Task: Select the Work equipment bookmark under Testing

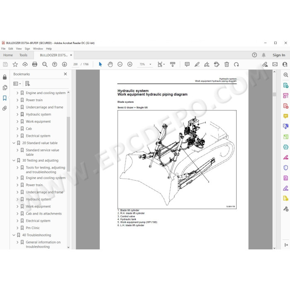Action: [38, 206]
